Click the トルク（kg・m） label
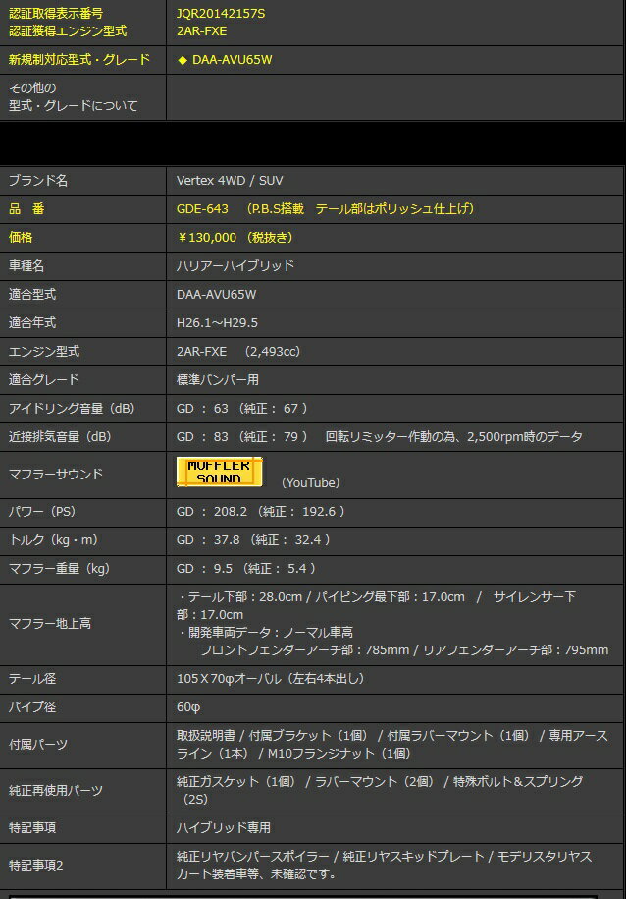This screenshot has height=899, width=626. click(x=53, y=540)
